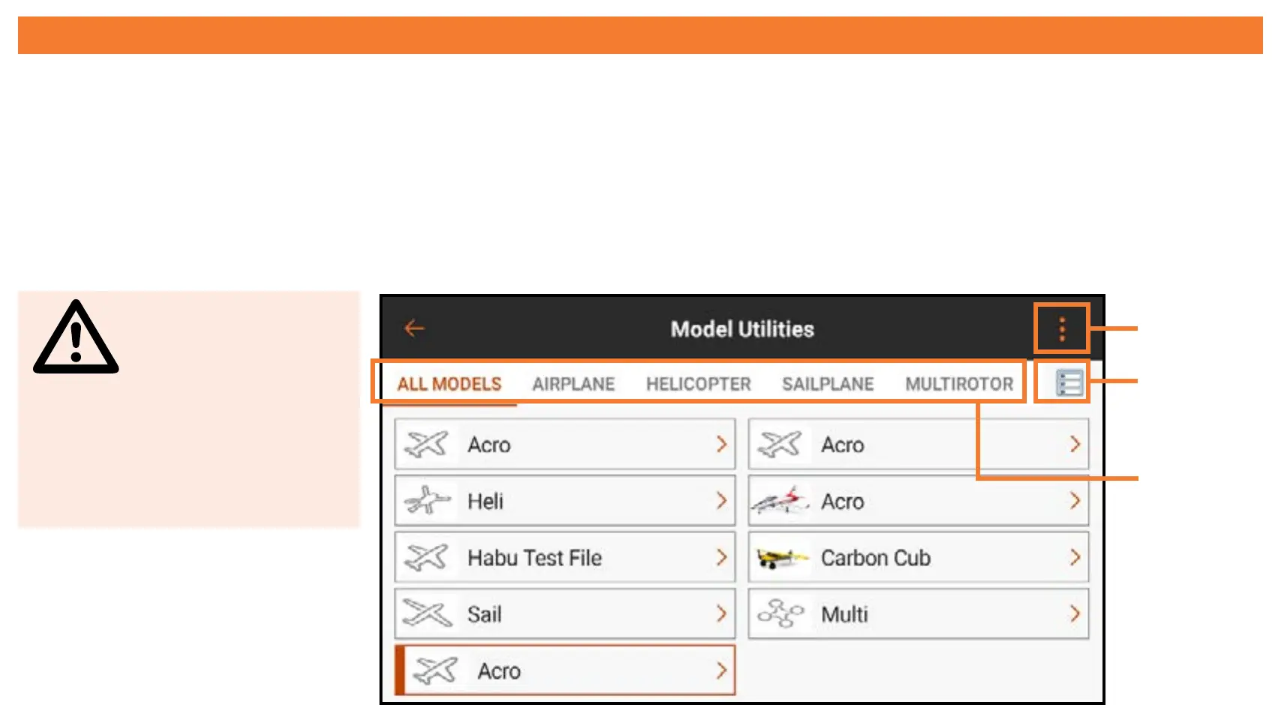Click the sailplane icon beside Sail
The image size is (1281, 720).
(x=426, y=614)
